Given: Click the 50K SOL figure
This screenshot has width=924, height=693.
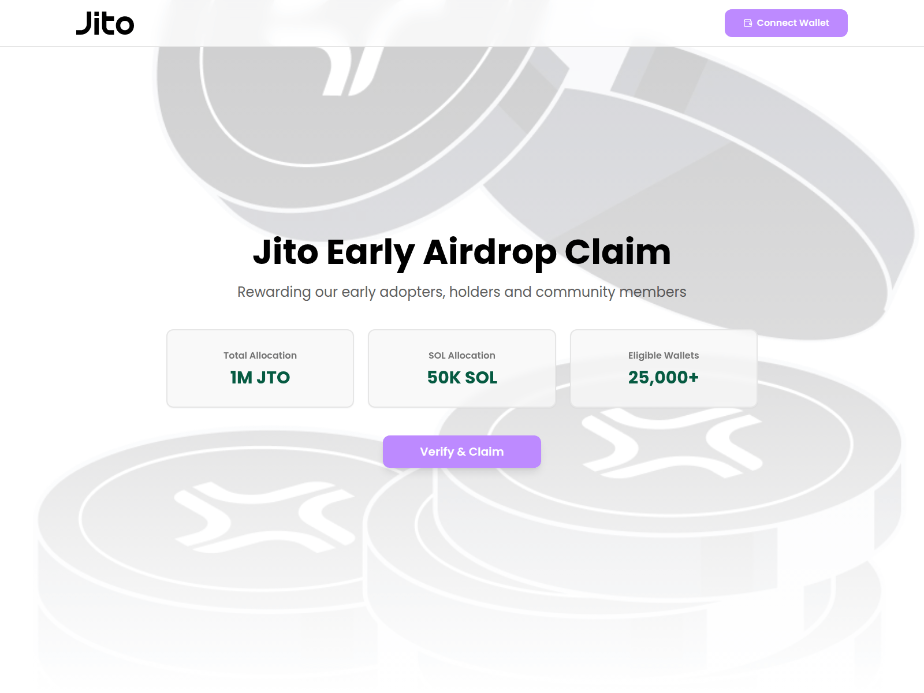Looking at the screenshot, I should click(x=461, y=378).
